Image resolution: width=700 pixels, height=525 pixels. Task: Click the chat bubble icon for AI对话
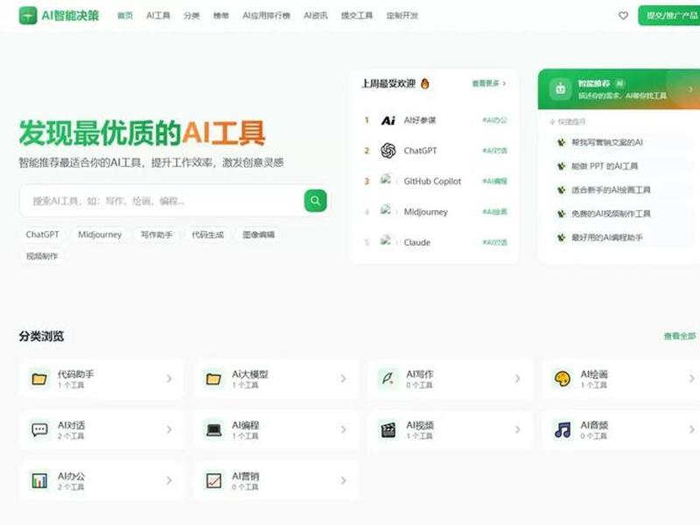coord(39,430)
